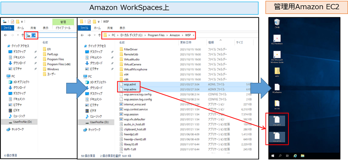Sort by 名前 column in WSP window
The width and height of the screenshot is (348, 161).
(148, 42)
